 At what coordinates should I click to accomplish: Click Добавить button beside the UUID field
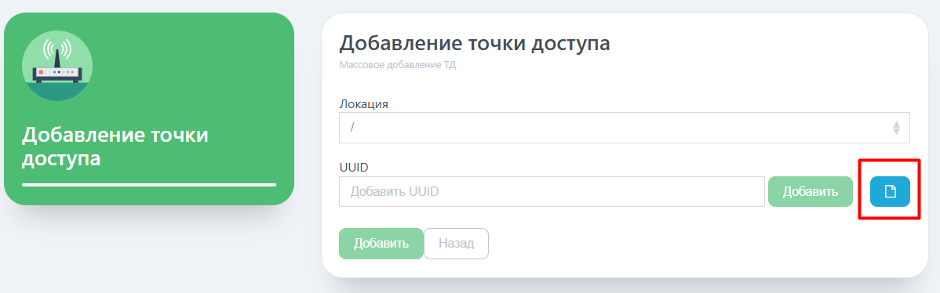point(811,191)
